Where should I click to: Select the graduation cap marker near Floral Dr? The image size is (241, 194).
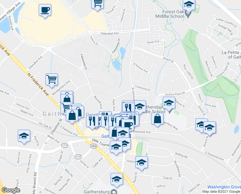24,137
